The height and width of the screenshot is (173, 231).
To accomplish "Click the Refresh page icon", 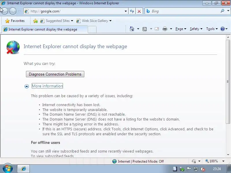I will click(132, 11).
